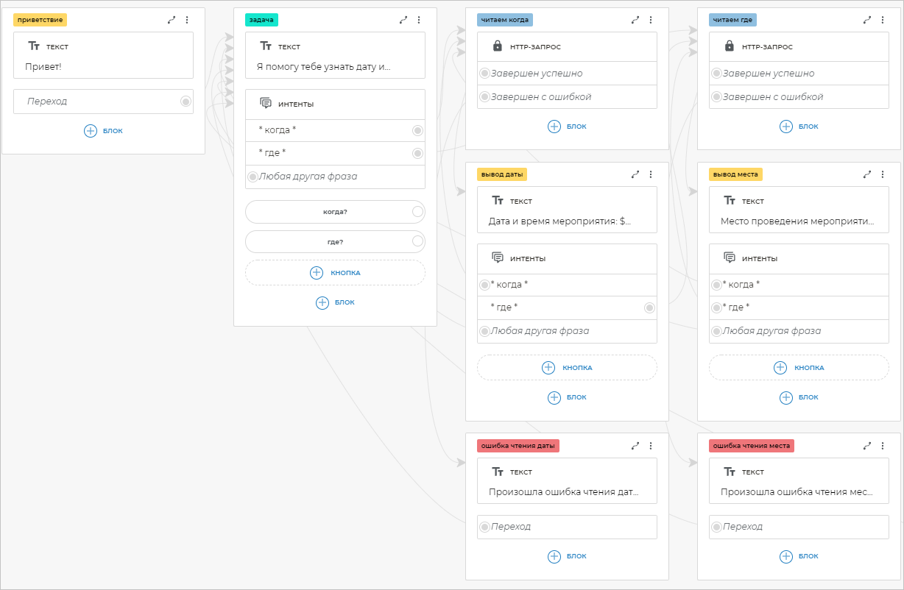Click the lock icon of HTTP-запрос in читаем когда
This screenshot has height=590, width=904.
tap(498, 46)
